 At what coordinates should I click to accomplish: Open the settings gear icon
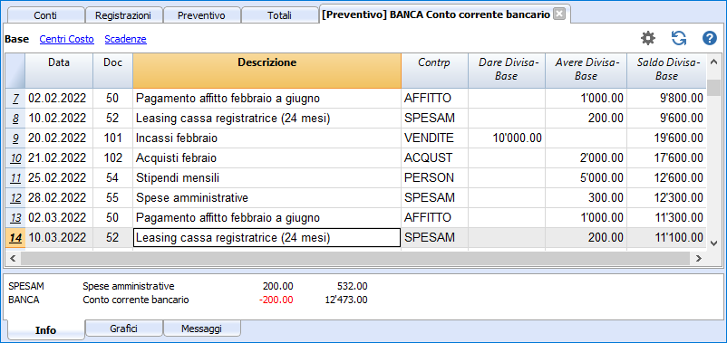coord(648,39)
